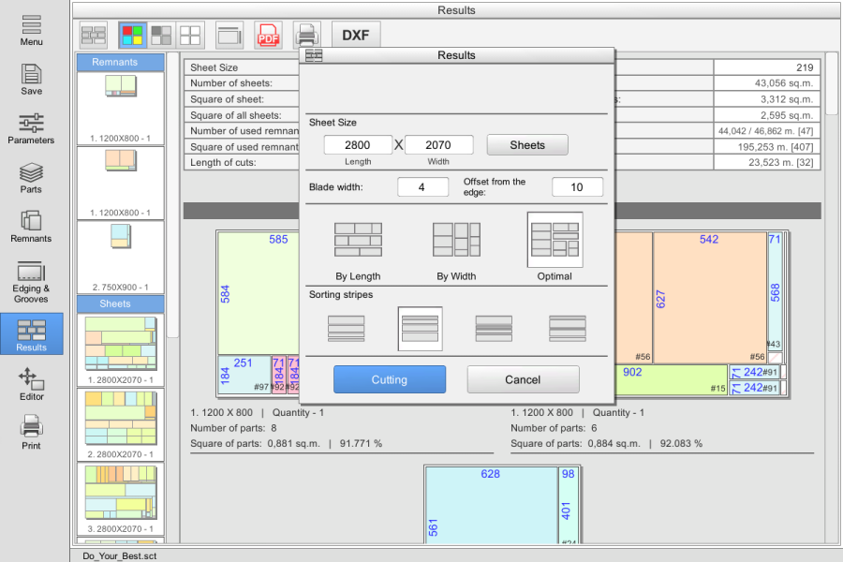
Task: Open the Editor sidebar tool
Action: tap(31, 385)
